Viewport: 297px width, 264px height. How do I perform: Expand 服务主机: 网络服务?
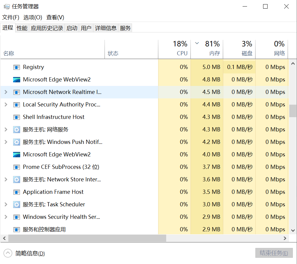coord(6,130)
